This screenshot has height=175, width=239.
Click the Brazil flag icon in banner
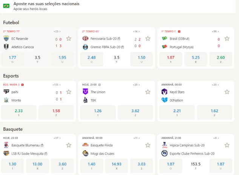click(6, 6)
